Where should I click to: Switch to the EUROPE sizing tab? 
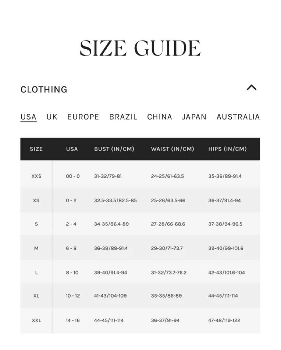coord(83,117)
